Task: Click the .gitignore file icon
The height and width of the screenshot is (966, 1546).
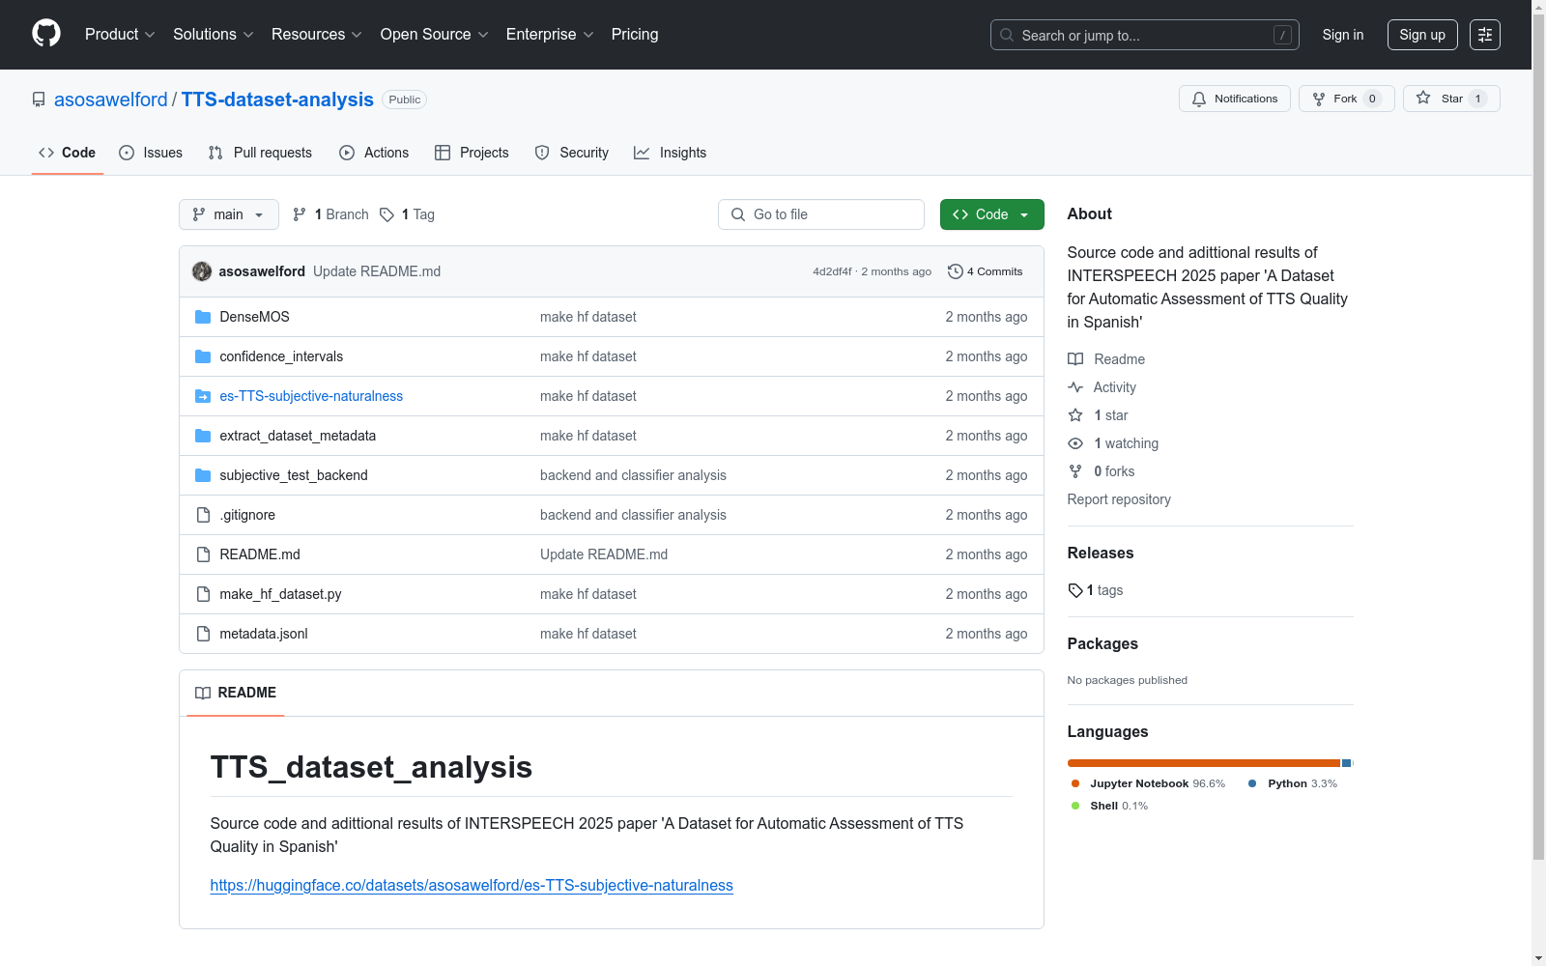Action: click(x=203, y=515)
